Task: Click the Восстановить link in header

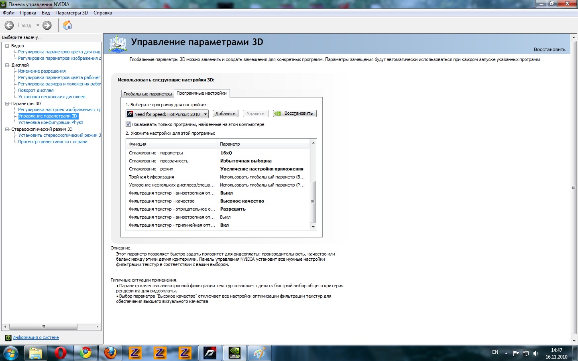Action: 550,49
